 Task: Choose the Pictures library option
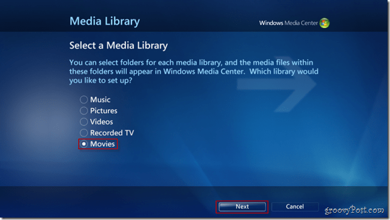(84, 111)
